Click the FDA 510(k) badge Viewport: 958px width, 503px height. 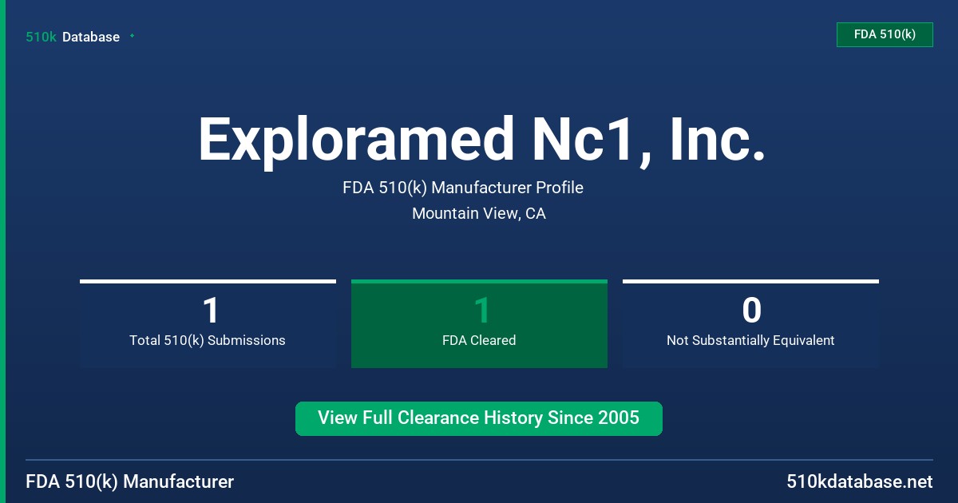tap(885, 34)
